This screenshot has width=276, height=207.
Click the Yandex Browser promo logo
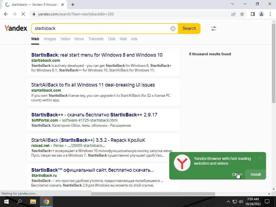182,163
